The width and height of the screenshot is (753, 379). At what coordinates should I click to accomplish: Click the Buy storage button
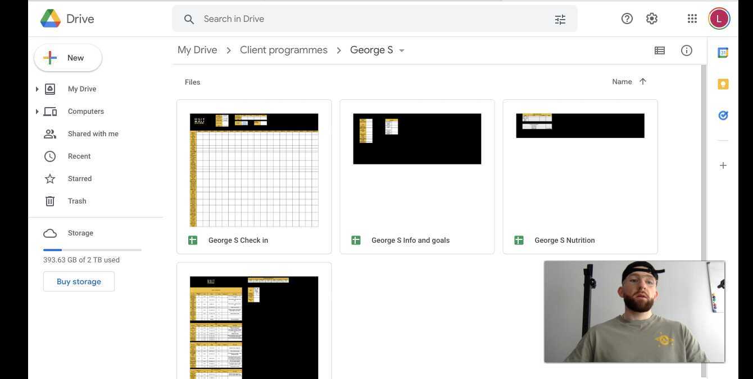click(79, 281)
